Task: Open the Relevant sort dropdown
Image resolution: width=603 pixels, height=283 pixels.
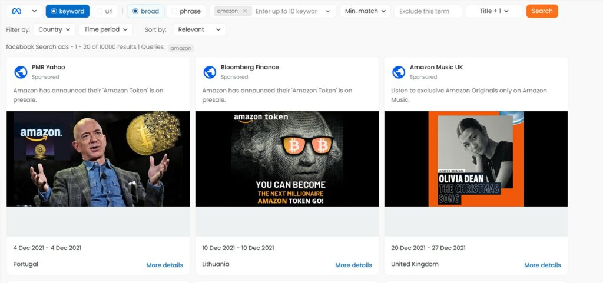Action: (x=199, y=29)
